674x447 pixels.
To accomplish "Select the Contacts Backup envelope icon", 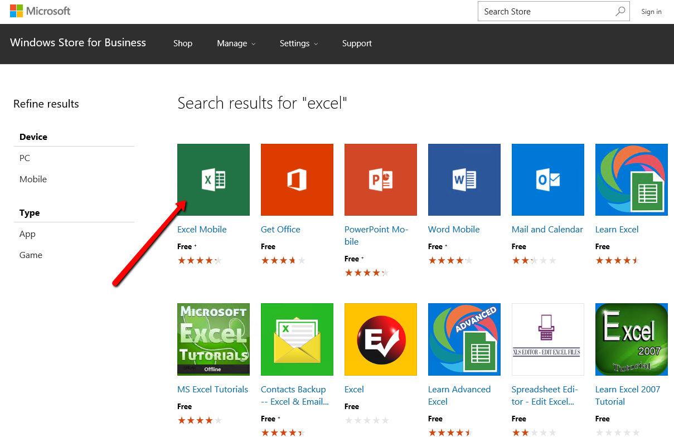I will [x=297, y=339].
